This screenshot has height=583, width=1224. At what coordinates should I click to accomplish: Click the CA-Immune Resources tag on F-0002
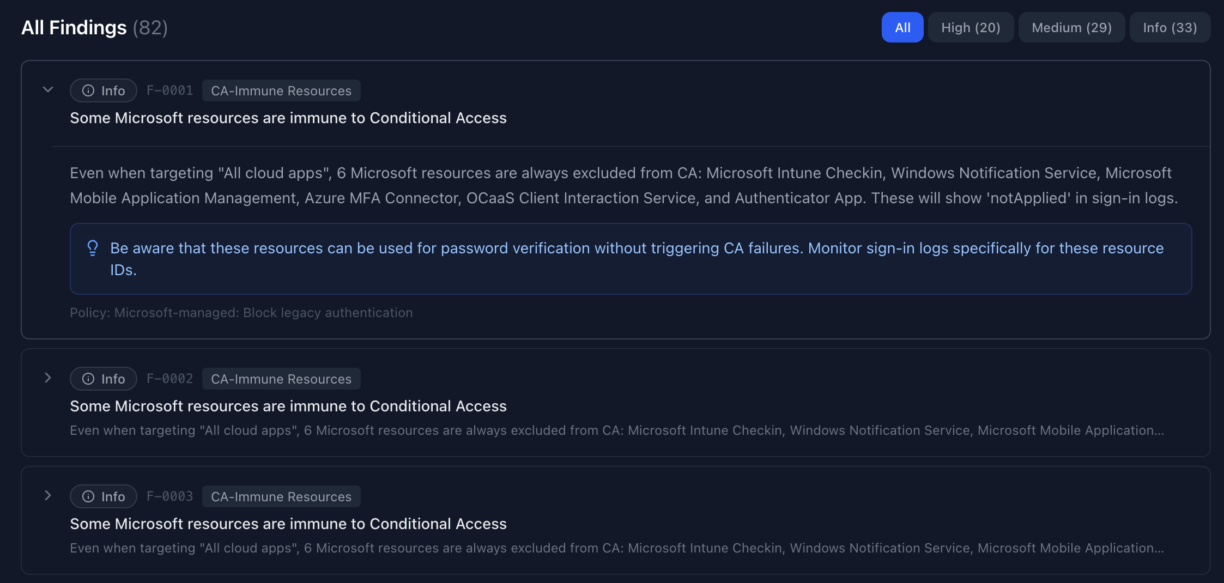281,379
